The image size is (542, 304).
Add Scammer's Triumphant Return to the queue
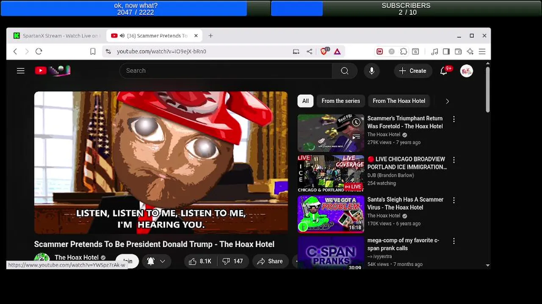(x=357, y=136)
